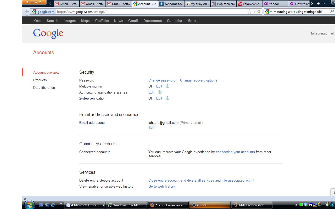The image size is (335, 209).
Task: Show hidden tray icons with the arrow
Action: (296, 205)
